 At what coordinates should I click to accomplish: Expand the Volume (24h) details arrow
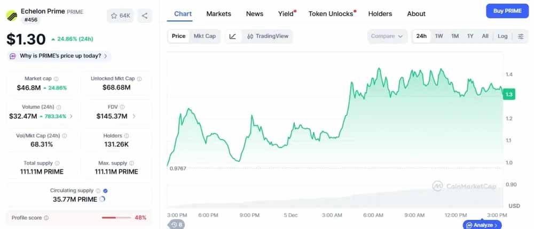coord(72,116)
